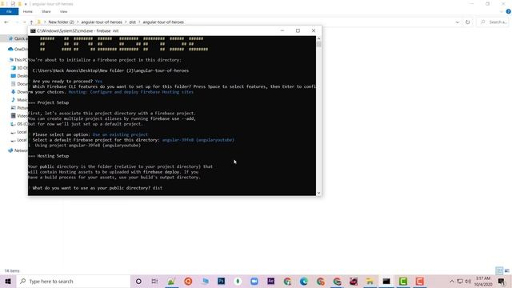Close the cmd.exe firebase init window

(x=314, y=30)
